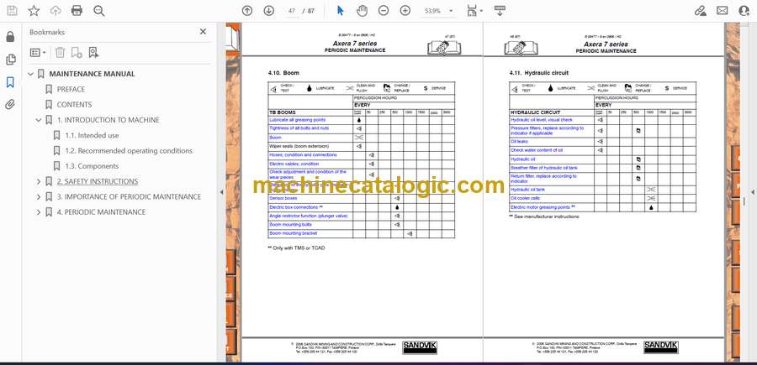This screenshot has height=365, width=757.
Task: Go to next page with the down arrow
Action: coord(269,11)
